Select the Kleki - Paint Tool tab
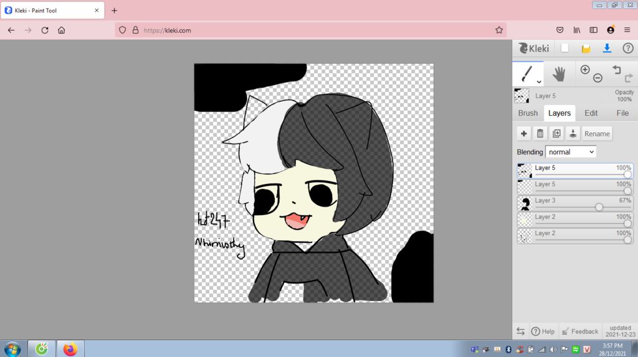638x357 pixels. tap(52, 11)
